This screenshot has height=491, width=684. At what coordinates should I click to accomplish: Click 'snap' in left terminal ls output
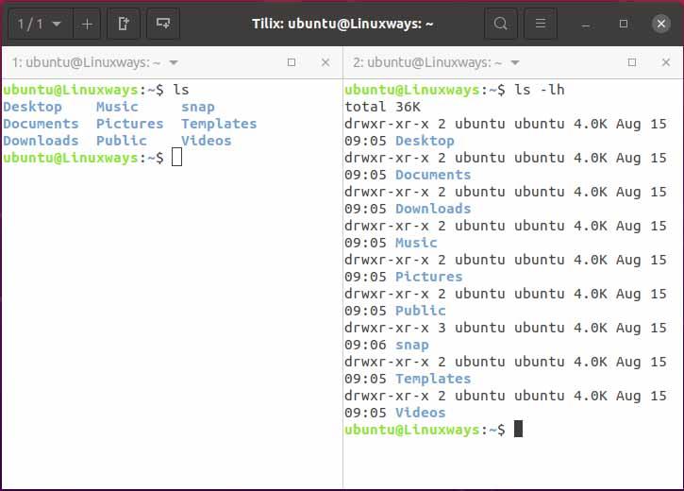(198, 107)
